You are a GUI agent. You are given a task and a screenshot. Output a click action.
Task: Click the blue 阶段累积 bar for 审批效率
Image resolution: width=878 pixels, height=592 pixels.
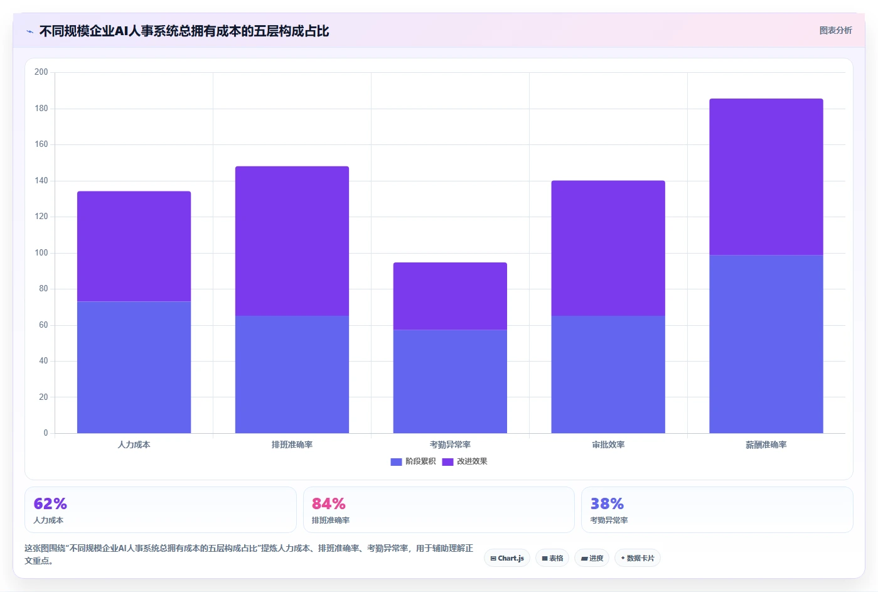pos(608,374)
